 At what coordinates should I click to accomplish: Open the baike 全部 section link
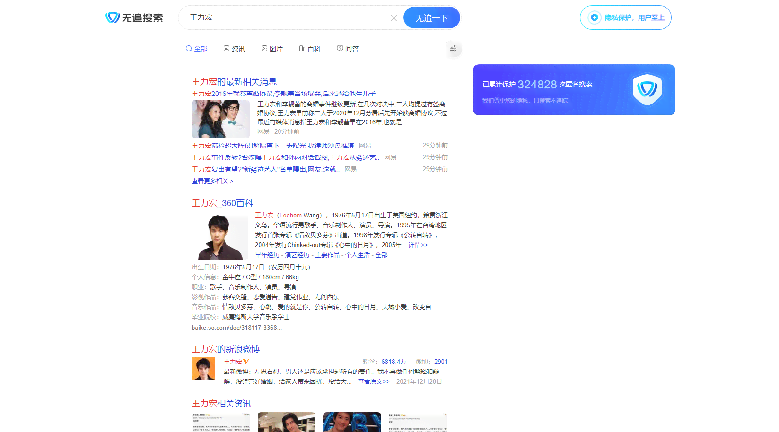pos(381,255)
